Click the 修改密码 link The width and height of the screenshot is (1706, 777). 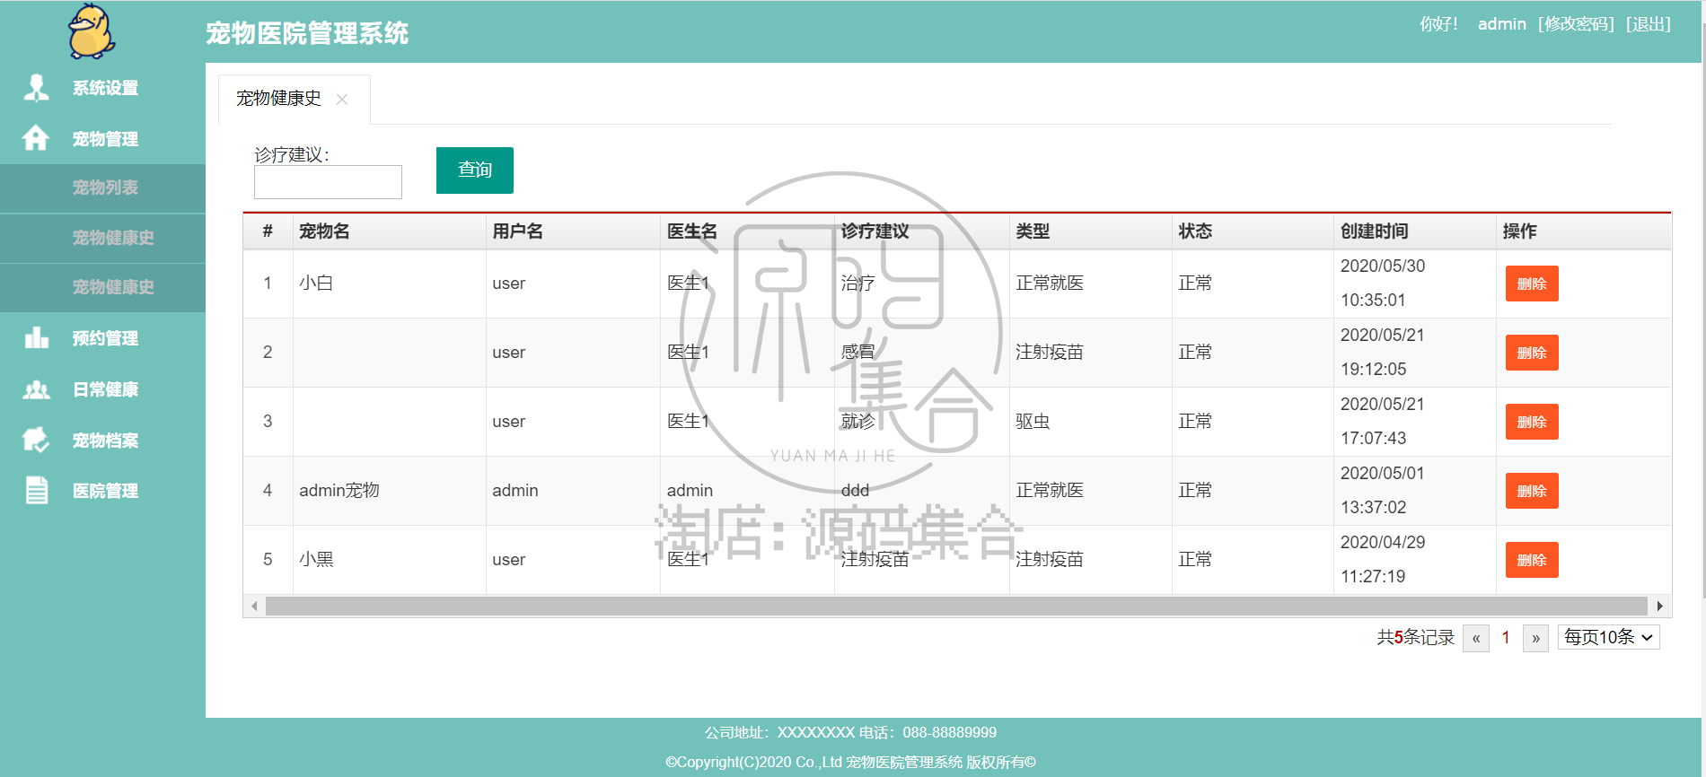tap(1576, 24)
